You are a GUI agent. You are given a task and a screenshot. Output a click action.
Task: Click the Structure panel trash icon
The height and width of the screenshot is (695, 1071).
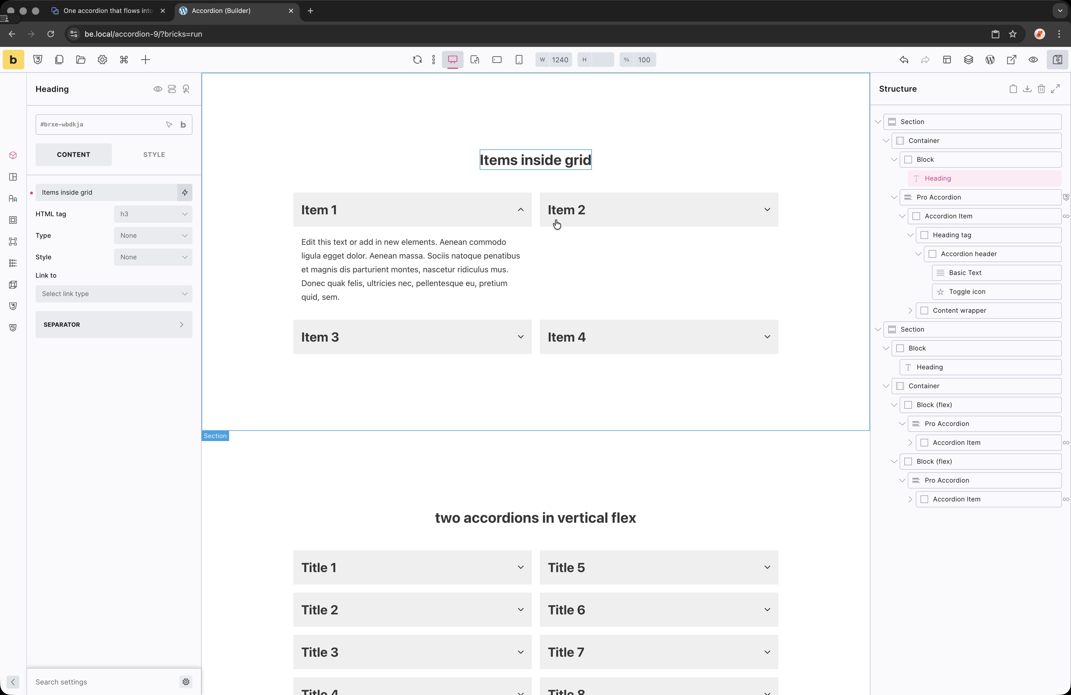click(x=1041, y=89)
